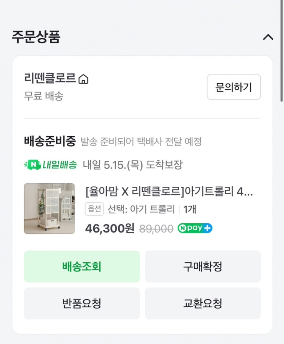Collapse the 주문상품 section chevron
The height and width of the screenshot is (344, 284).
(x=268, y=37)
